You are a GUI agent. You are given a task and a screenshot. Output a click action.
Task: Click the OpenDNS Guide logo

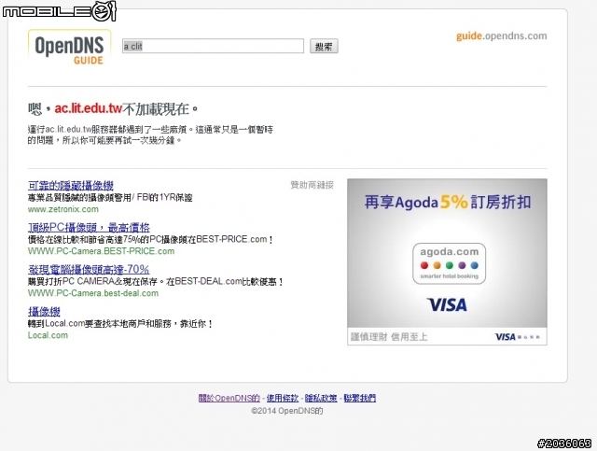click(x=69, y=48)
